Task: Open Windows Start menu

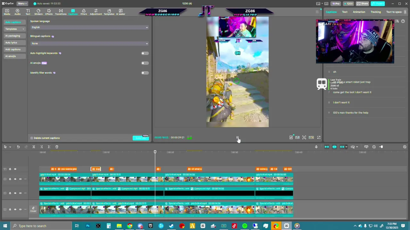Action: [5, 226]
